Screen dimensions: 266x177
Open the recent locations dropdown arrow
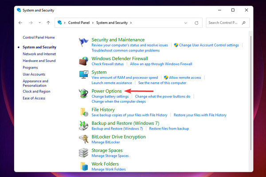[40, 23]
